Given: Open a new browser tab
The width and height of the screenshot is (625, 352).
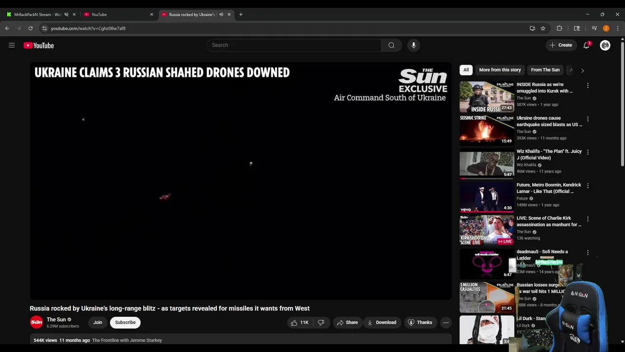Looking at the screenshot, I should point(241,15).
